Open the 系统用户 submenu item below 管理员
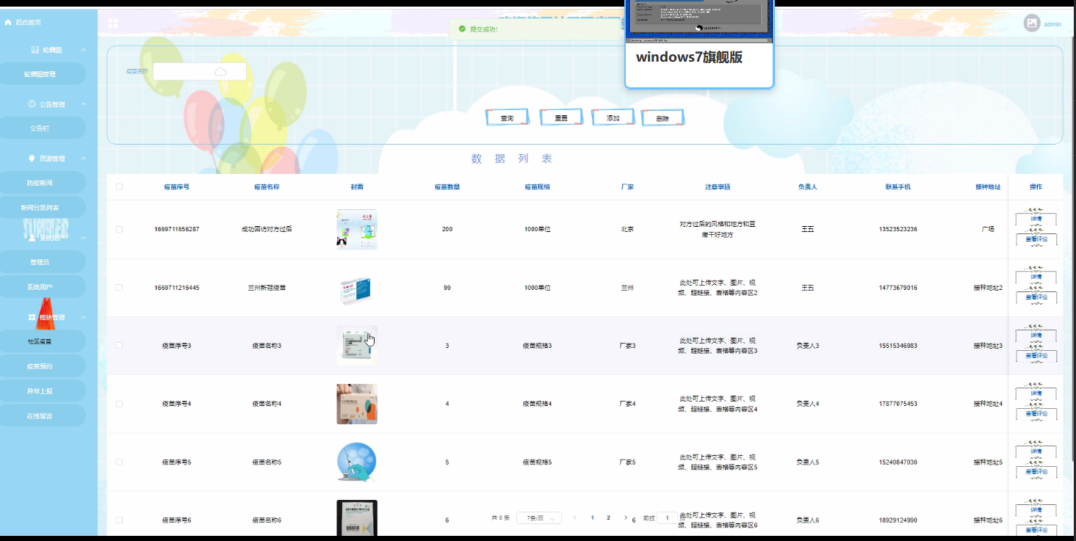 pyautogui.click(x=43, y=287)
